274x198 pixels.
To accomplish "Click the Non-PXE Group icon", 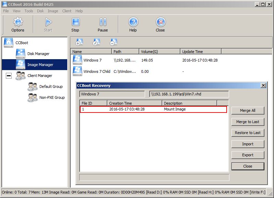I will pos(33,97).
